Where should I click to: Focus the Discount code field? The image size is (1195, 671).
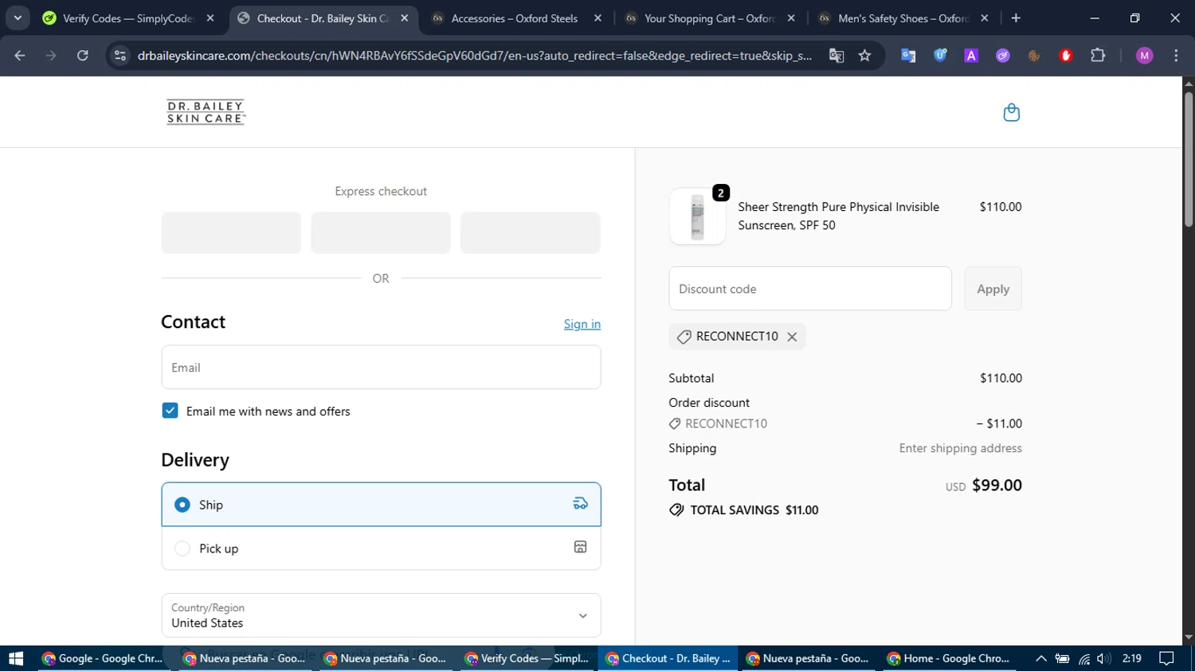pos(810,289)
